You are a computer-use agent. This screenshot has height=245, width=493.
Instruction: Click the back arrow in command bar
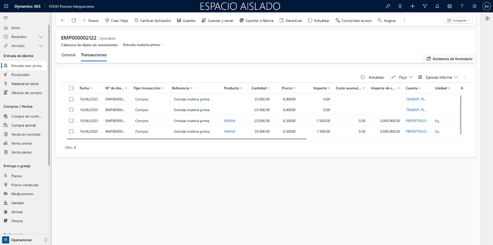63,20
